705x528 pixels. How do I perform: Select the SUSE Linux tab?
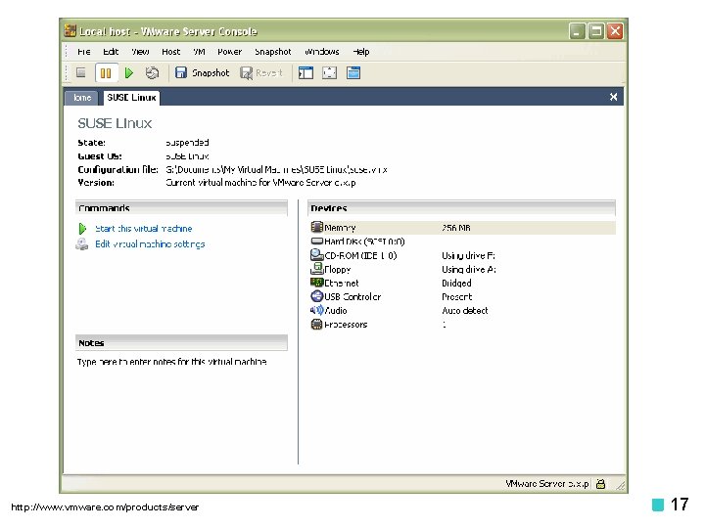(x=131, y=98)
